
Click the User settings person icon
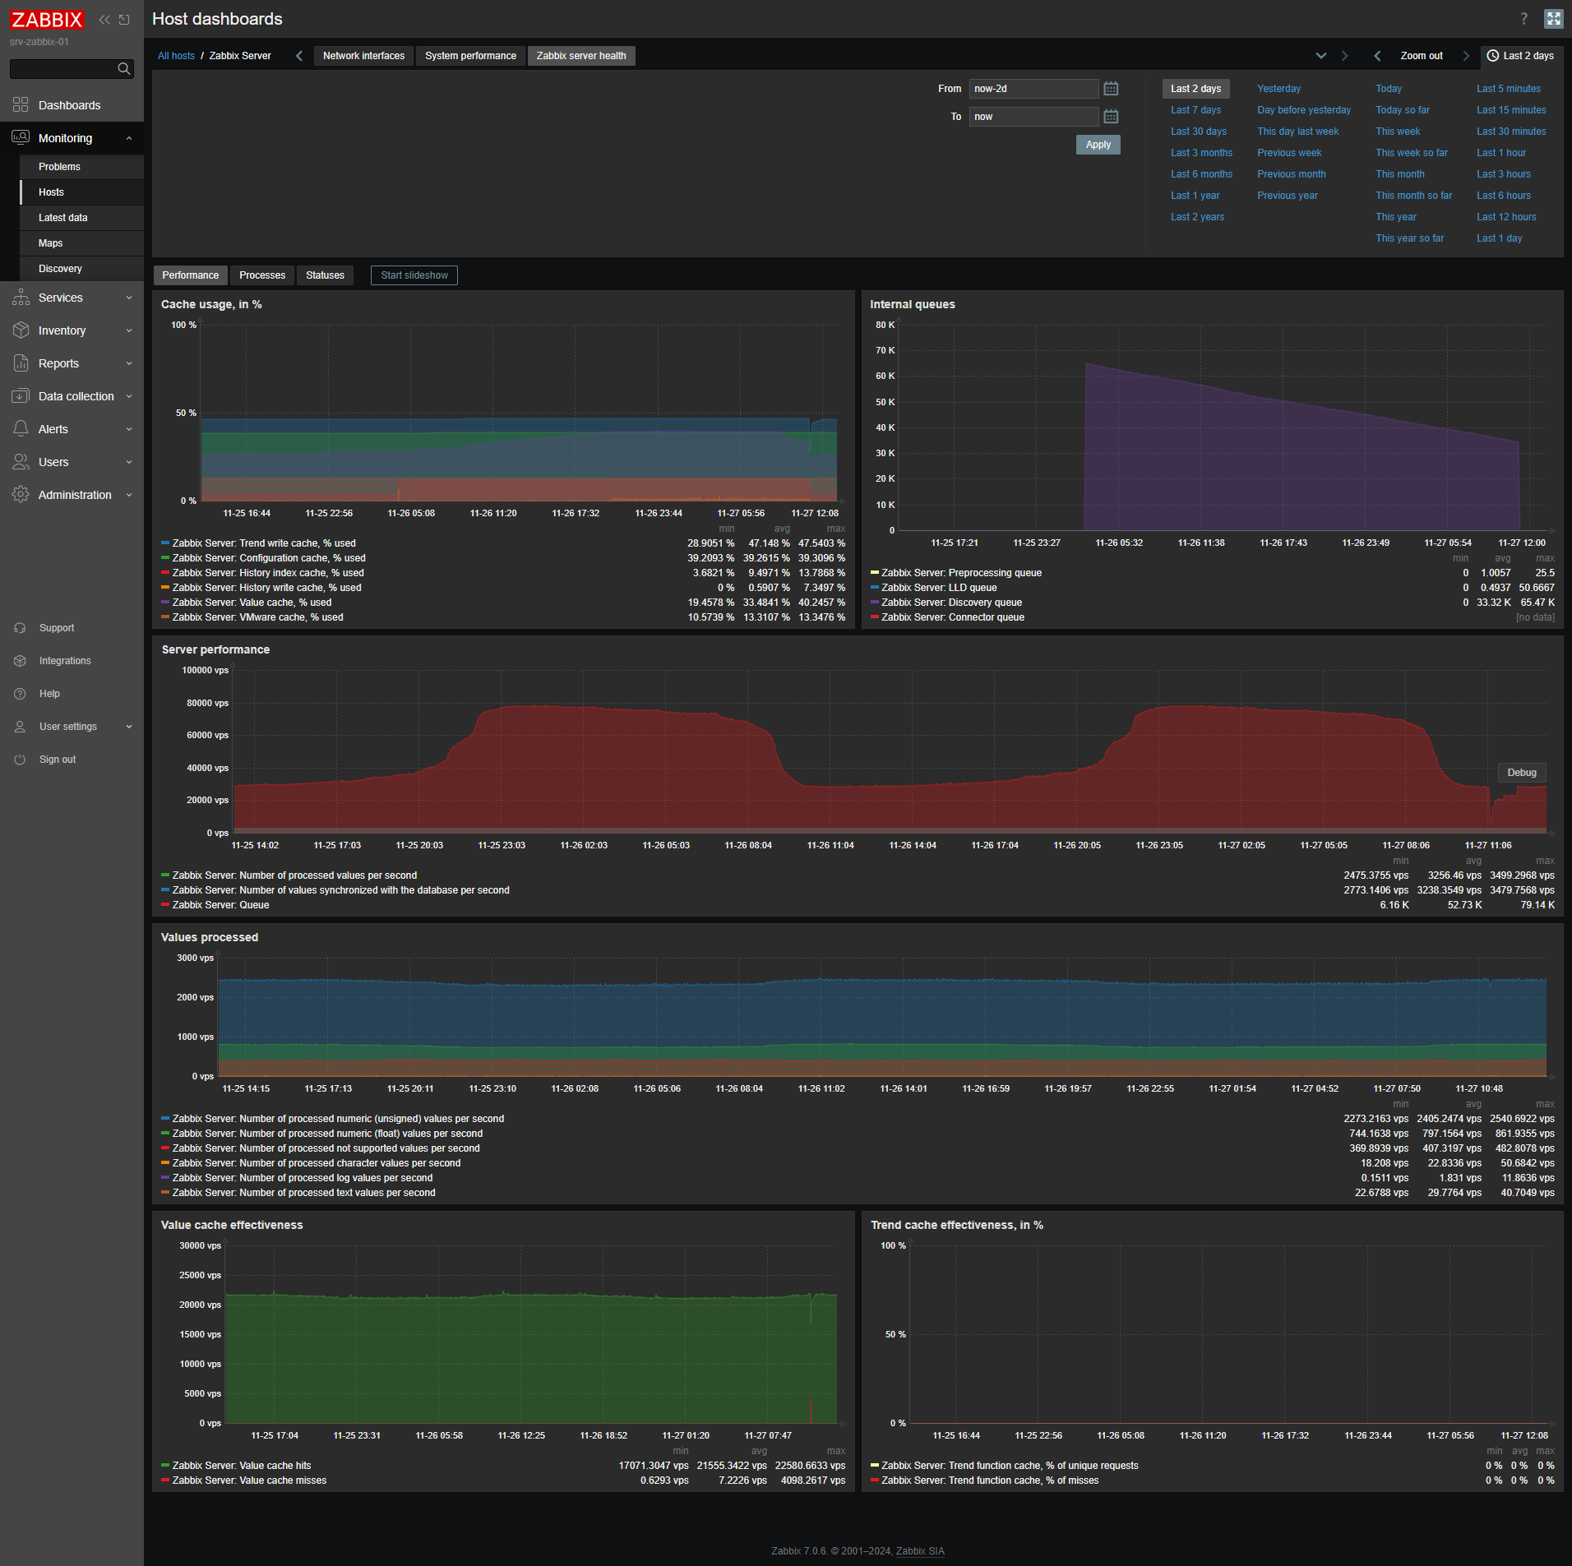[x=20, y=727]
